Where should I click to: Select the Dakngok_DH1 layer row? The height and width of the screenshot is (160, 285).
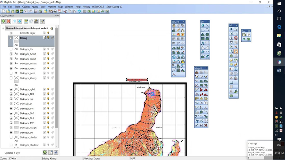pos(31,113)
